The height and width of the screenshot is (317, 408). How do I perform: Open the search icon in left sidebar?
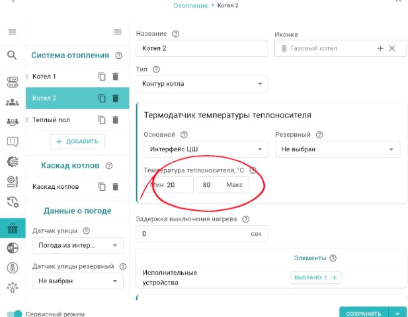click(12, 55)
